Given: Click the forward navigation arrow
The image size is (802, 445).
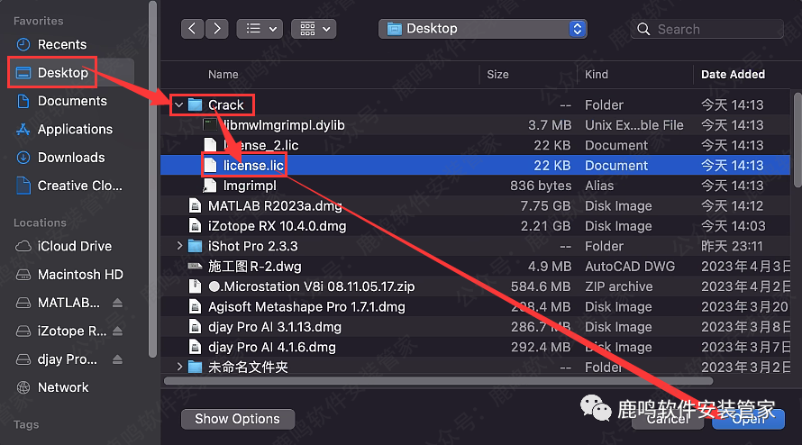Looking at the screenshot, I should coord(216,29).
